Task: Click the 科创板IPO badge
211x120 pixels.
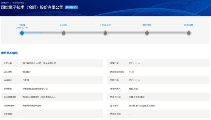Action: [71, 7]
